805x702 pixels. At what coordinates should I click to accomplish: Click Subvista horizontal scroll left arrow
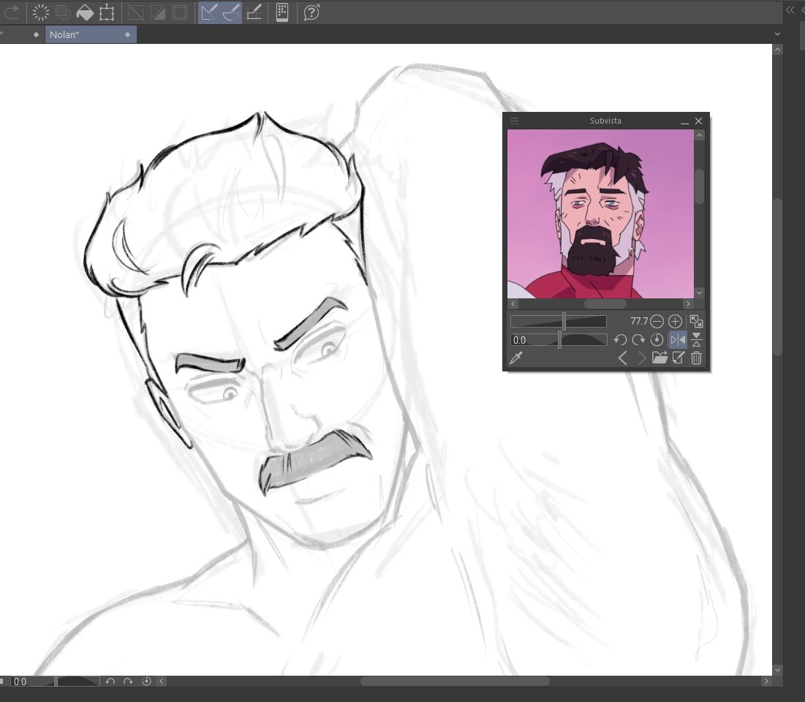513,304
